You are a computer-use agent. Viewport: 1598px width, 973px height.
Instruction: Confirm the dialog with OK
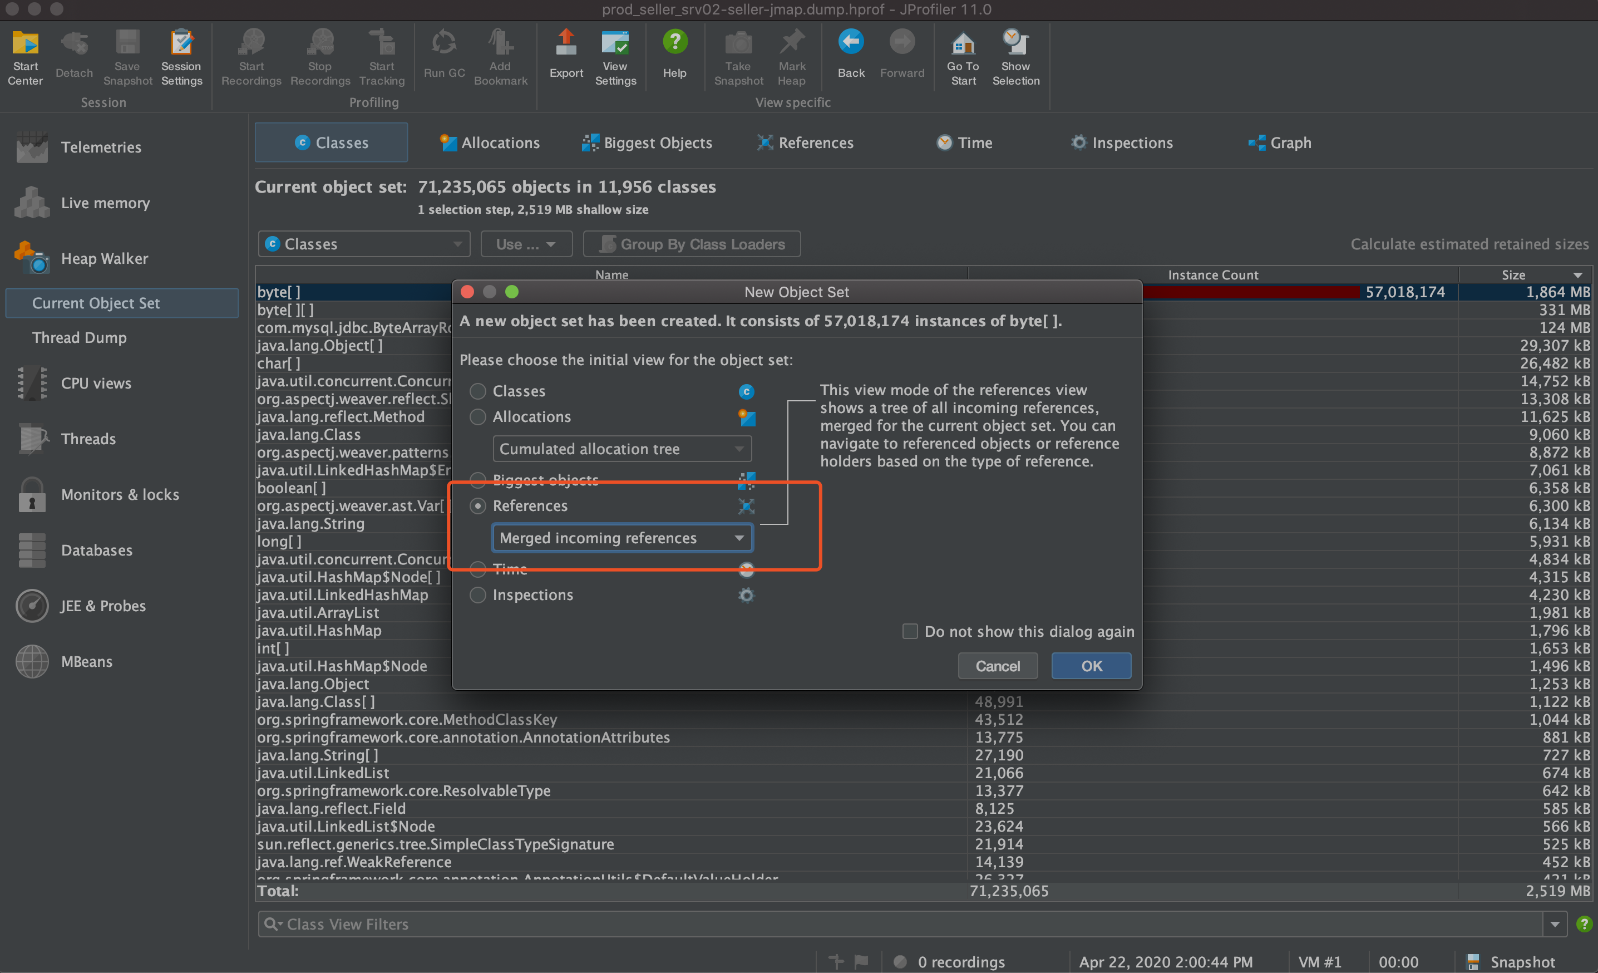pos(1091,666)
